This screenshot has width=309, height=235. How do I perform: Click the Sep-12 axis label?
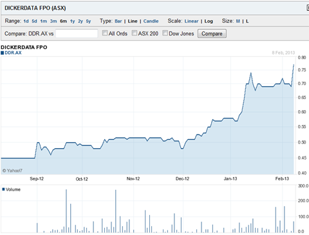(x=37, y=179)
